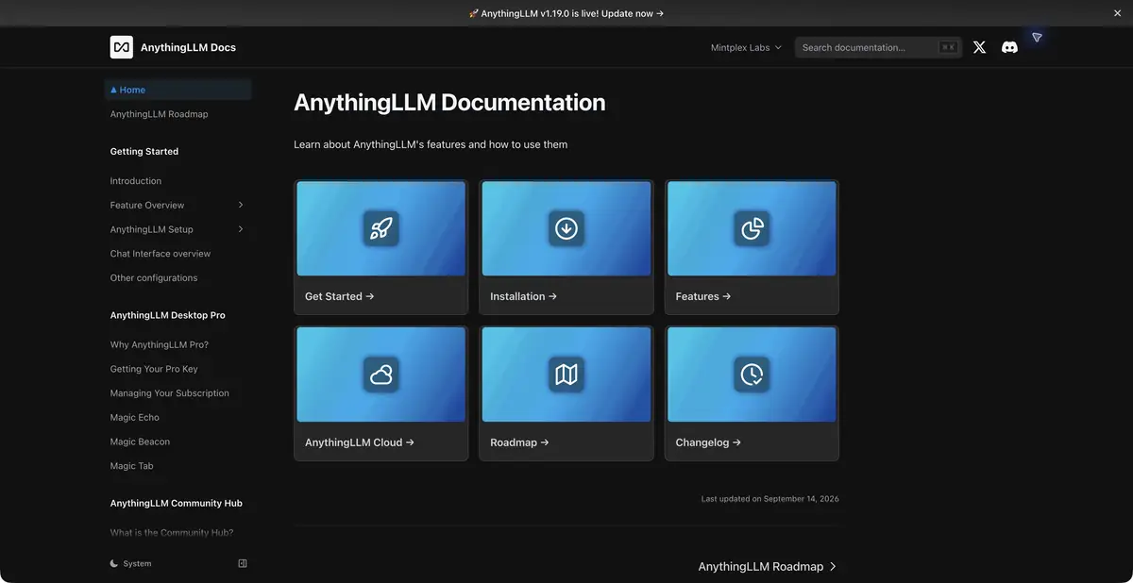Open the Magic Beacon page
Viewport: 1133px width, 583px height.
(x=178, y=441)
